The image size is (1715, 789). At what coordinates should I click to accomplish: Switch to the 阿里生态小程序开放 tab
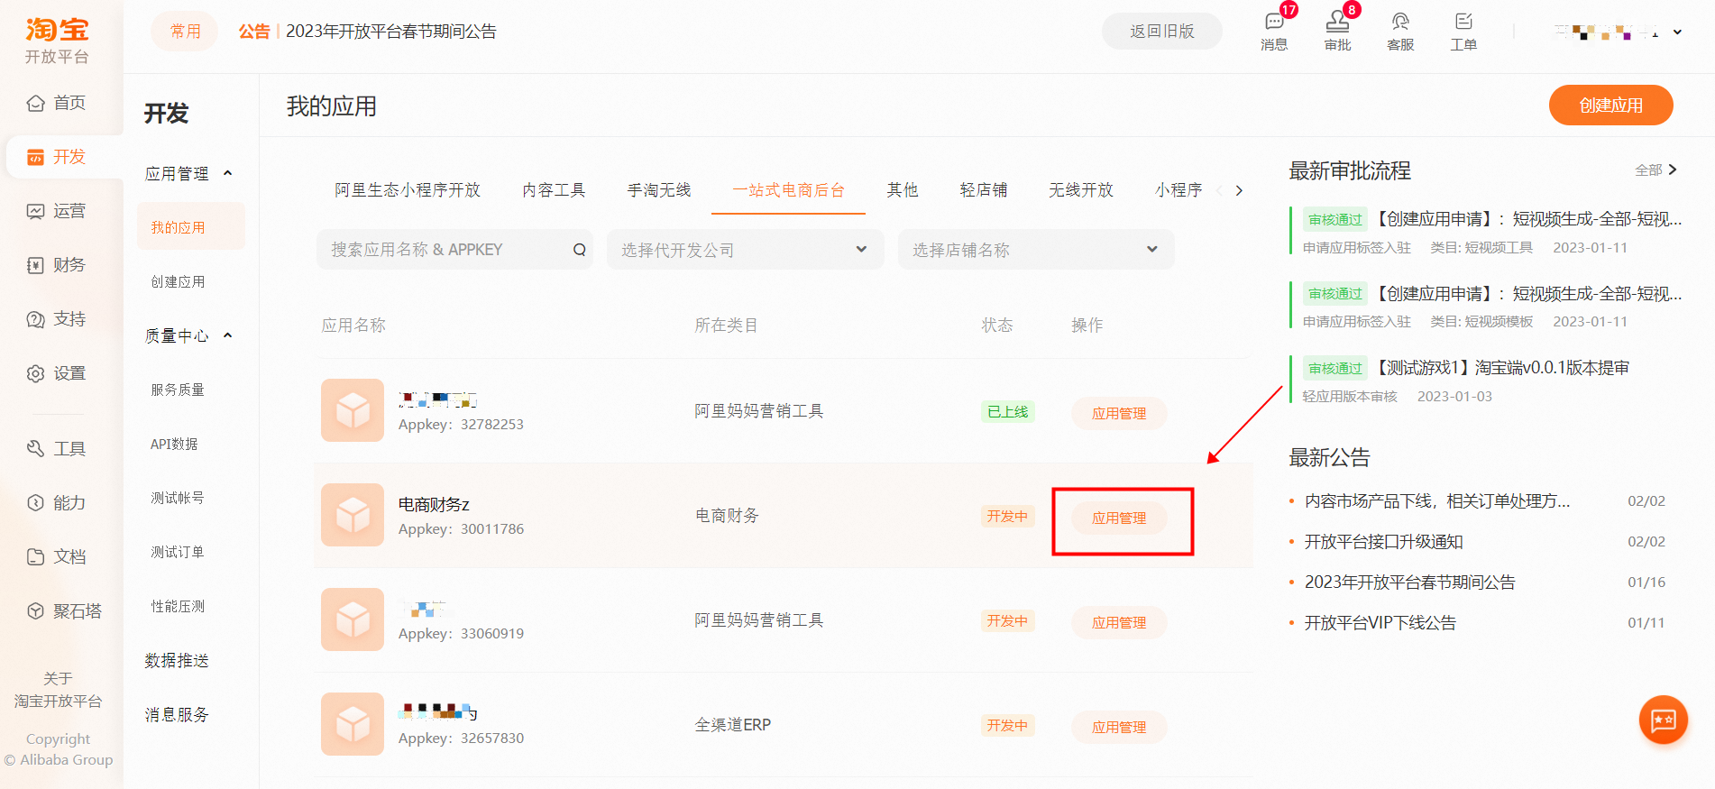[408, 190]
